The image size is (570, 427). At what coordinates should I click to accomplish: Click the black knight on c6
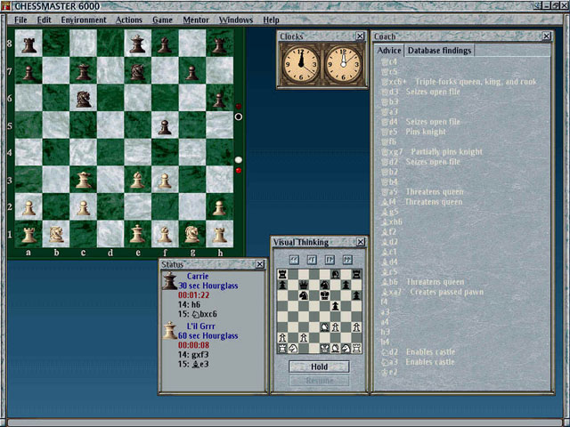[x=84, y=99]
